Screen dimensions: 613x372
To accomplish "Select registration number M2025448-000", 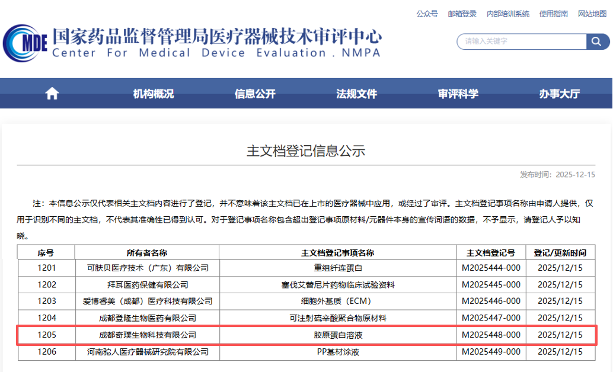I will point(491,335).
